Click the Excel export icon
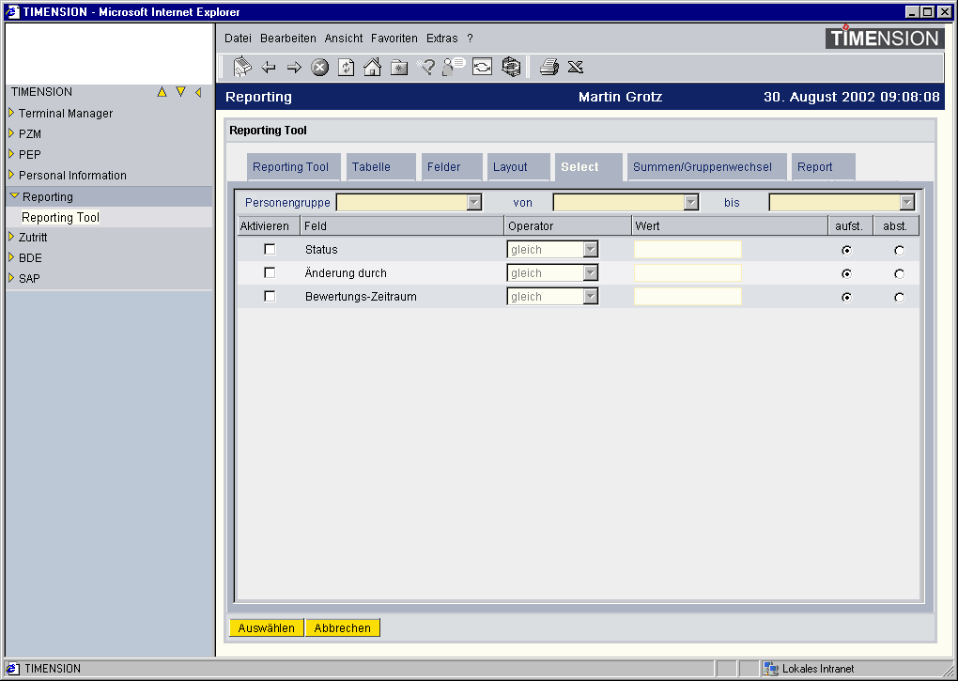 (x=576, y=67)
